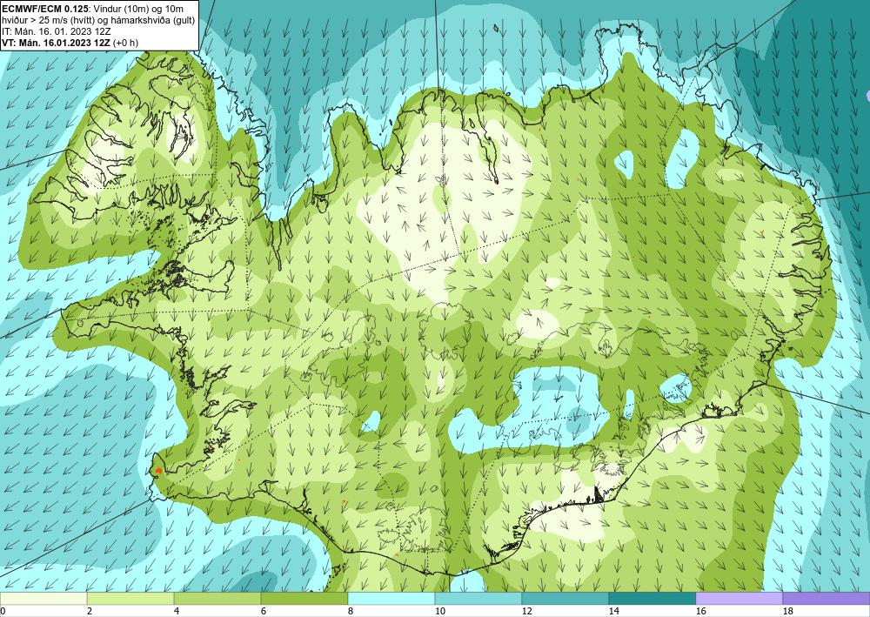This screenshot has height=617, width=870.
Task: Click the 4–6 m/s green legend swatch
Action: pyautogui.click(x=217, y=598)
